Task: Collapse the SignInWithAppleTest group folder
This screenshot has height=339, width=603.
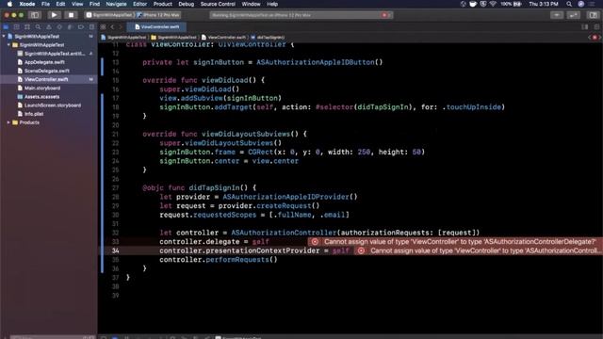Action: [x=8, y=45]
